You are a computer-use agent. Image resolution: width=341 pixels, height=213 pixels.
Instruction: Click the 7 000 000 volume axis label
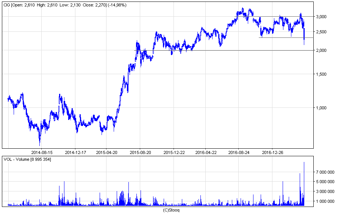[325, 172]
